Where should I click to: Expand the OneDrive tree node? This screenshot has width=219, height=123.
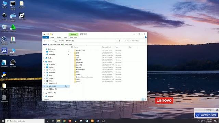tap(44, 58)
